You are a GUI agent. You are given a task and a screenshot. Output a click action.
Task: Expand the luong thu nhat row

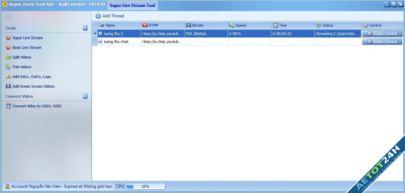[100, 42]
